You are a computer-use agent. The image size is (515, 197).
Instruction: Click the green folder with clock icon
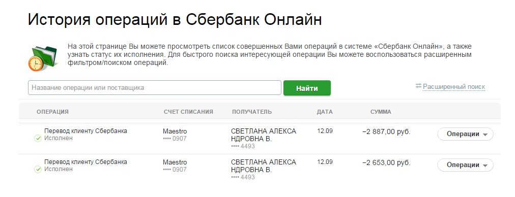click(x=42, y=58)
